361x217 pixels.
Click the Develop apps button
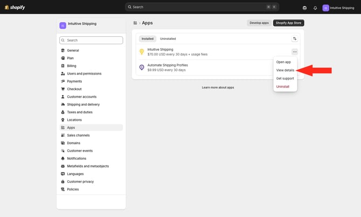click(259, 23)
